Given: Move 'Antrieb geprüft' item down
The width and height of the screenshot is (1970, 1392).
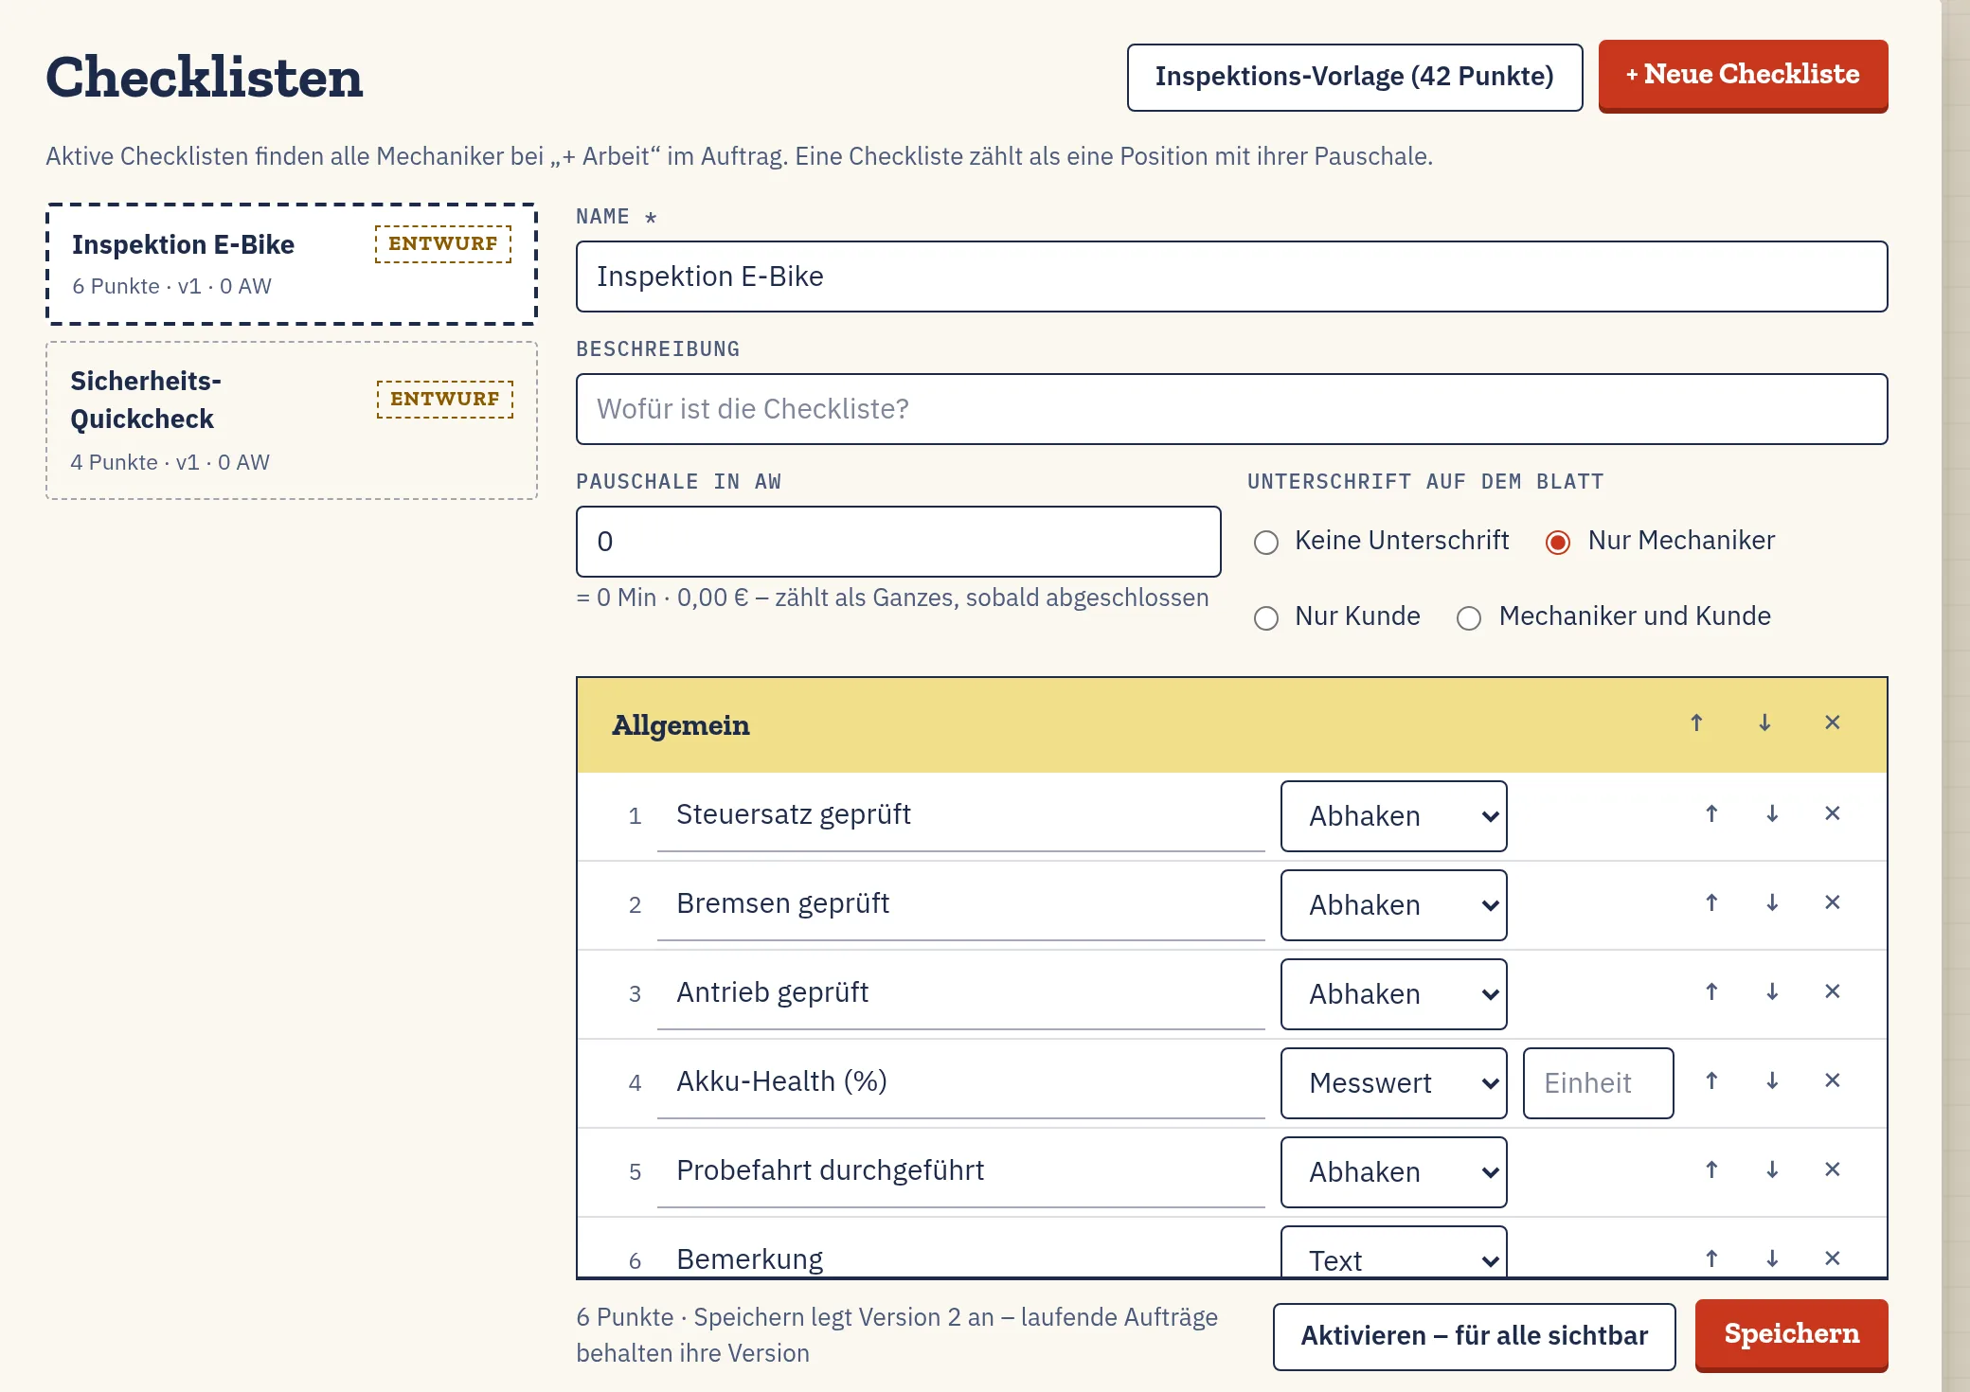Looking at the screenshot, I should click(1772, 992).
